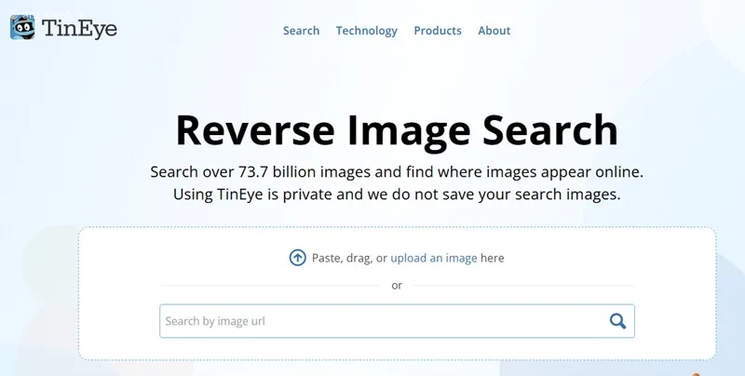Click the "73.7 billion images" sentence
The height and width of the screenshot is (376, 745).
tap(397, 172)
